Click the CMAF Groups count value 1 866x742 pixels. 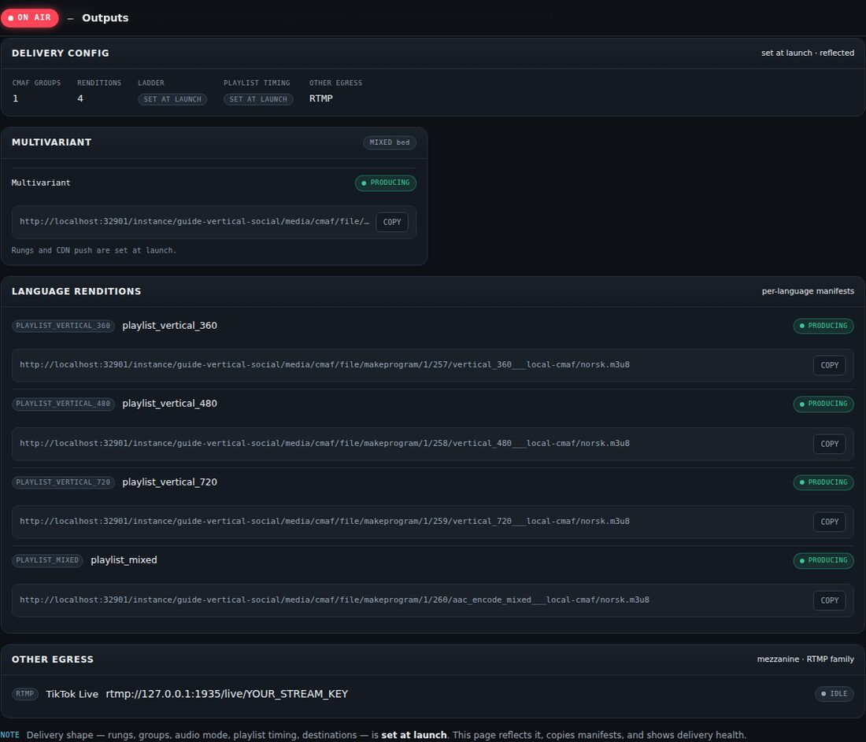16,98
